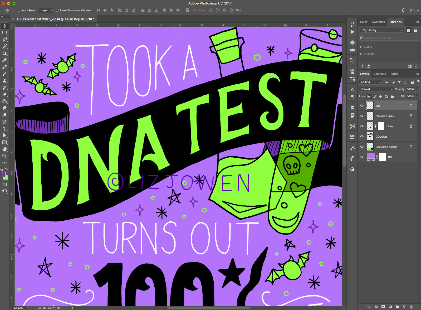Hide the Caulrdron colour layer
Image resolution: width=421 pixels, height=310 pixels.
[x=362, y=147]
